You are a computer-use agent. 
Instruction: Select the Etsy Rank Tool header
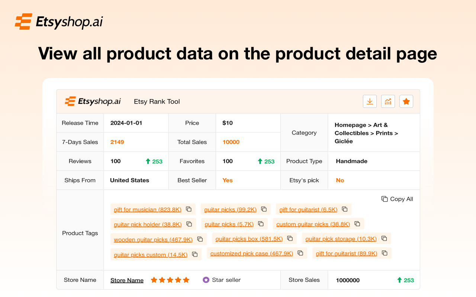pos(157,101)
